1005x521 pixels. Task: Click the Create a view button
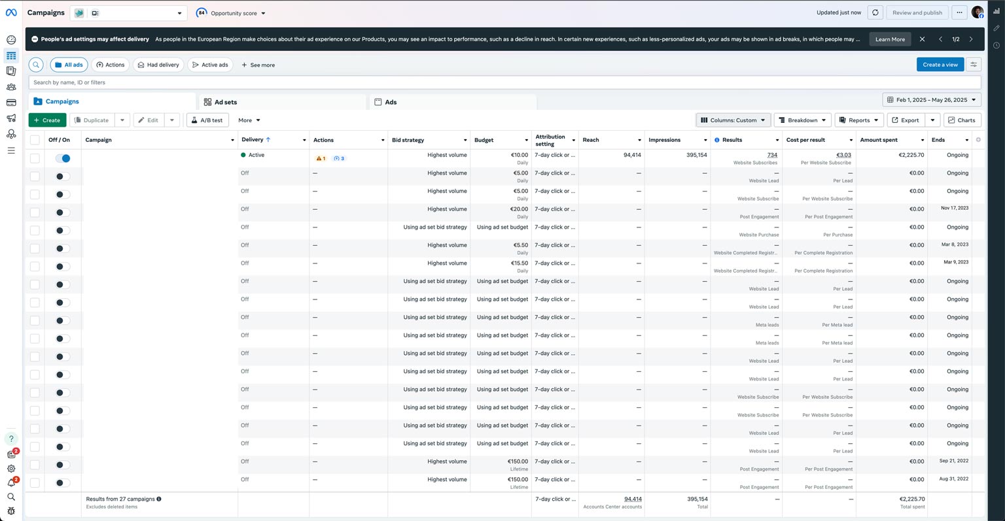coord(940,64)
